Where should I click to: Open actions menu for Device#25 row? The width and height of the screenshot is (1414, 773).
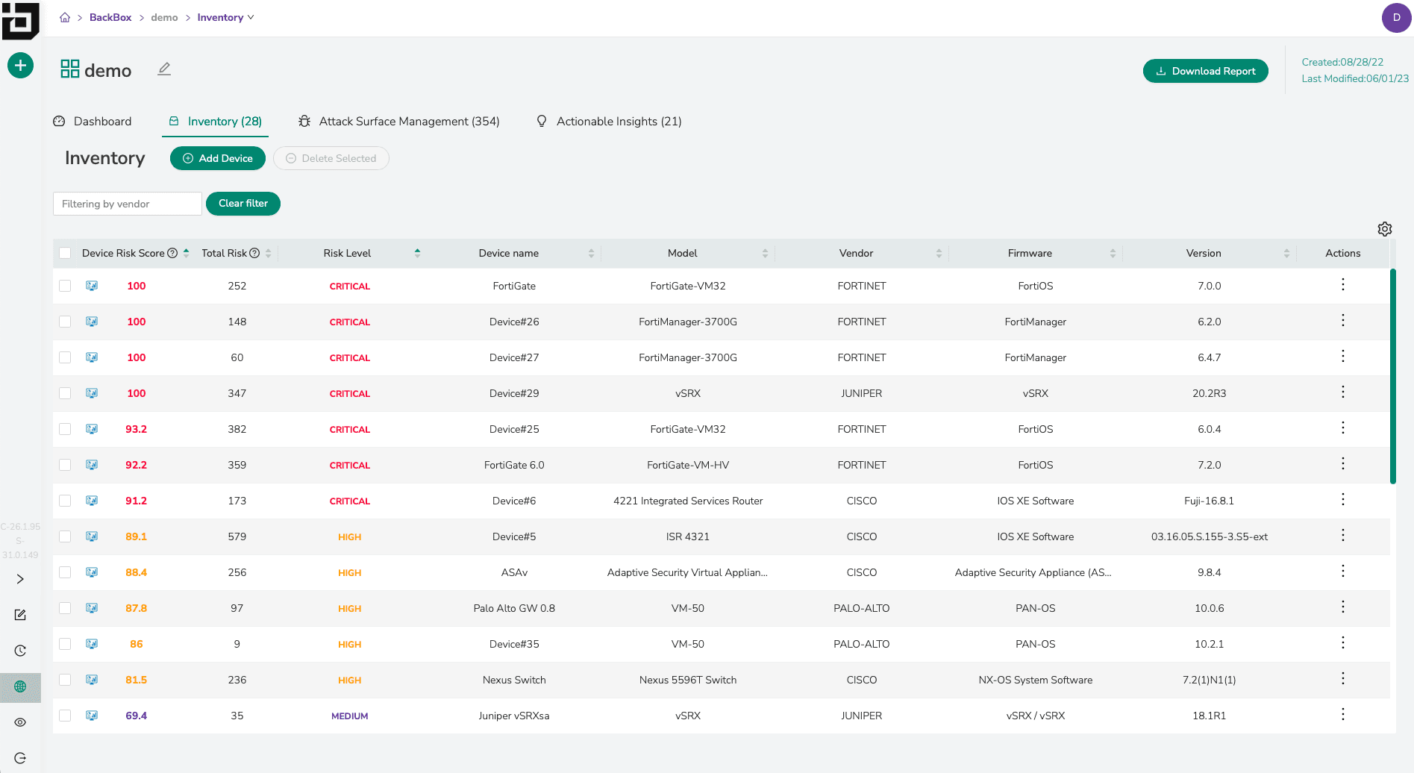1342,428
